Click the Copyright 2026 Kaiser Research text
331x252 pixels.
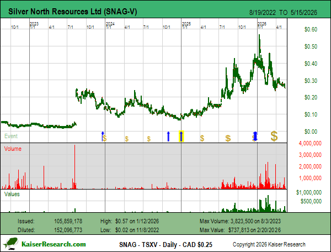click(269, 244)
